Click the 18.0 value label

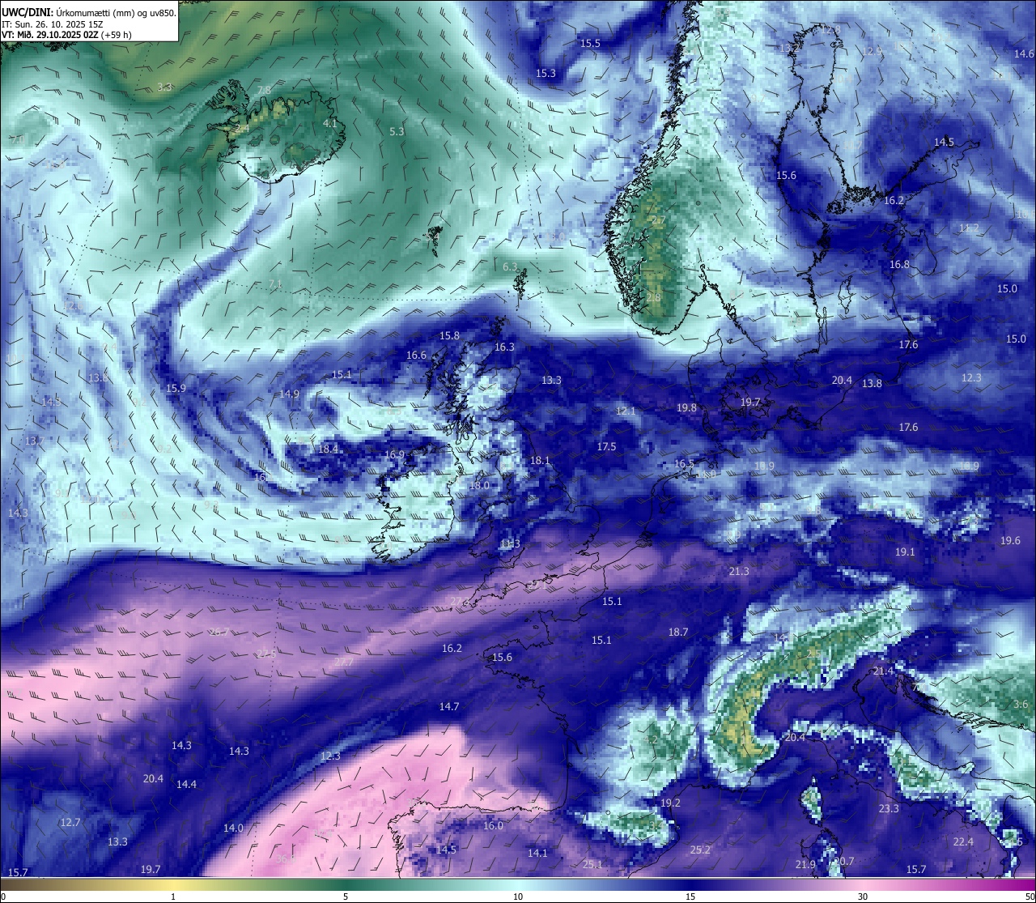(x=479, y=485)
